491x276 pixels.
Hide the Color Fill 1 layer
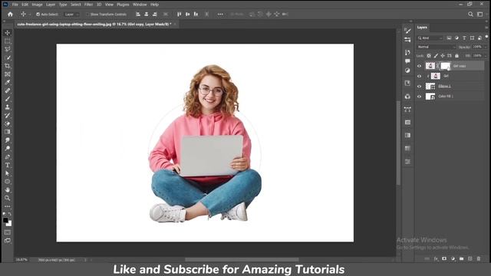coord(420,97)
